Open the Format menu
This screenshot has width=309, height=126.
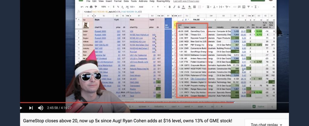118,1
